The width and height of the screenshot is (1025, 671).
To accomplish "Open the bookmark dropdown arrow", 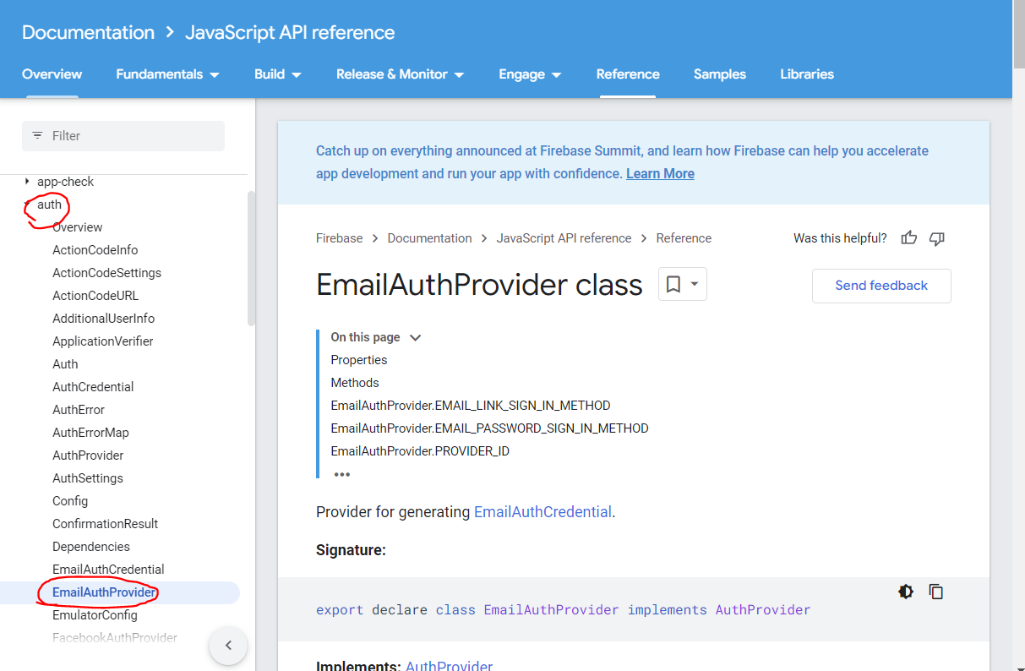I will tap(695, 284).
